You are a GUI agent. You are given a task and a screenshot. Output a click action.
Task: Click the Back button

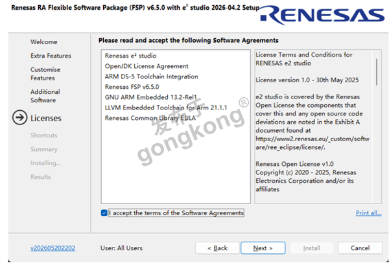[217, 248]
